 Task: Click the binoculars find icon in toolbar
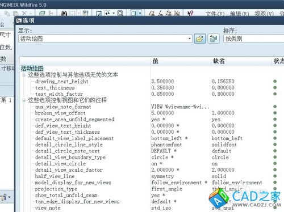(x=64, y=13)
